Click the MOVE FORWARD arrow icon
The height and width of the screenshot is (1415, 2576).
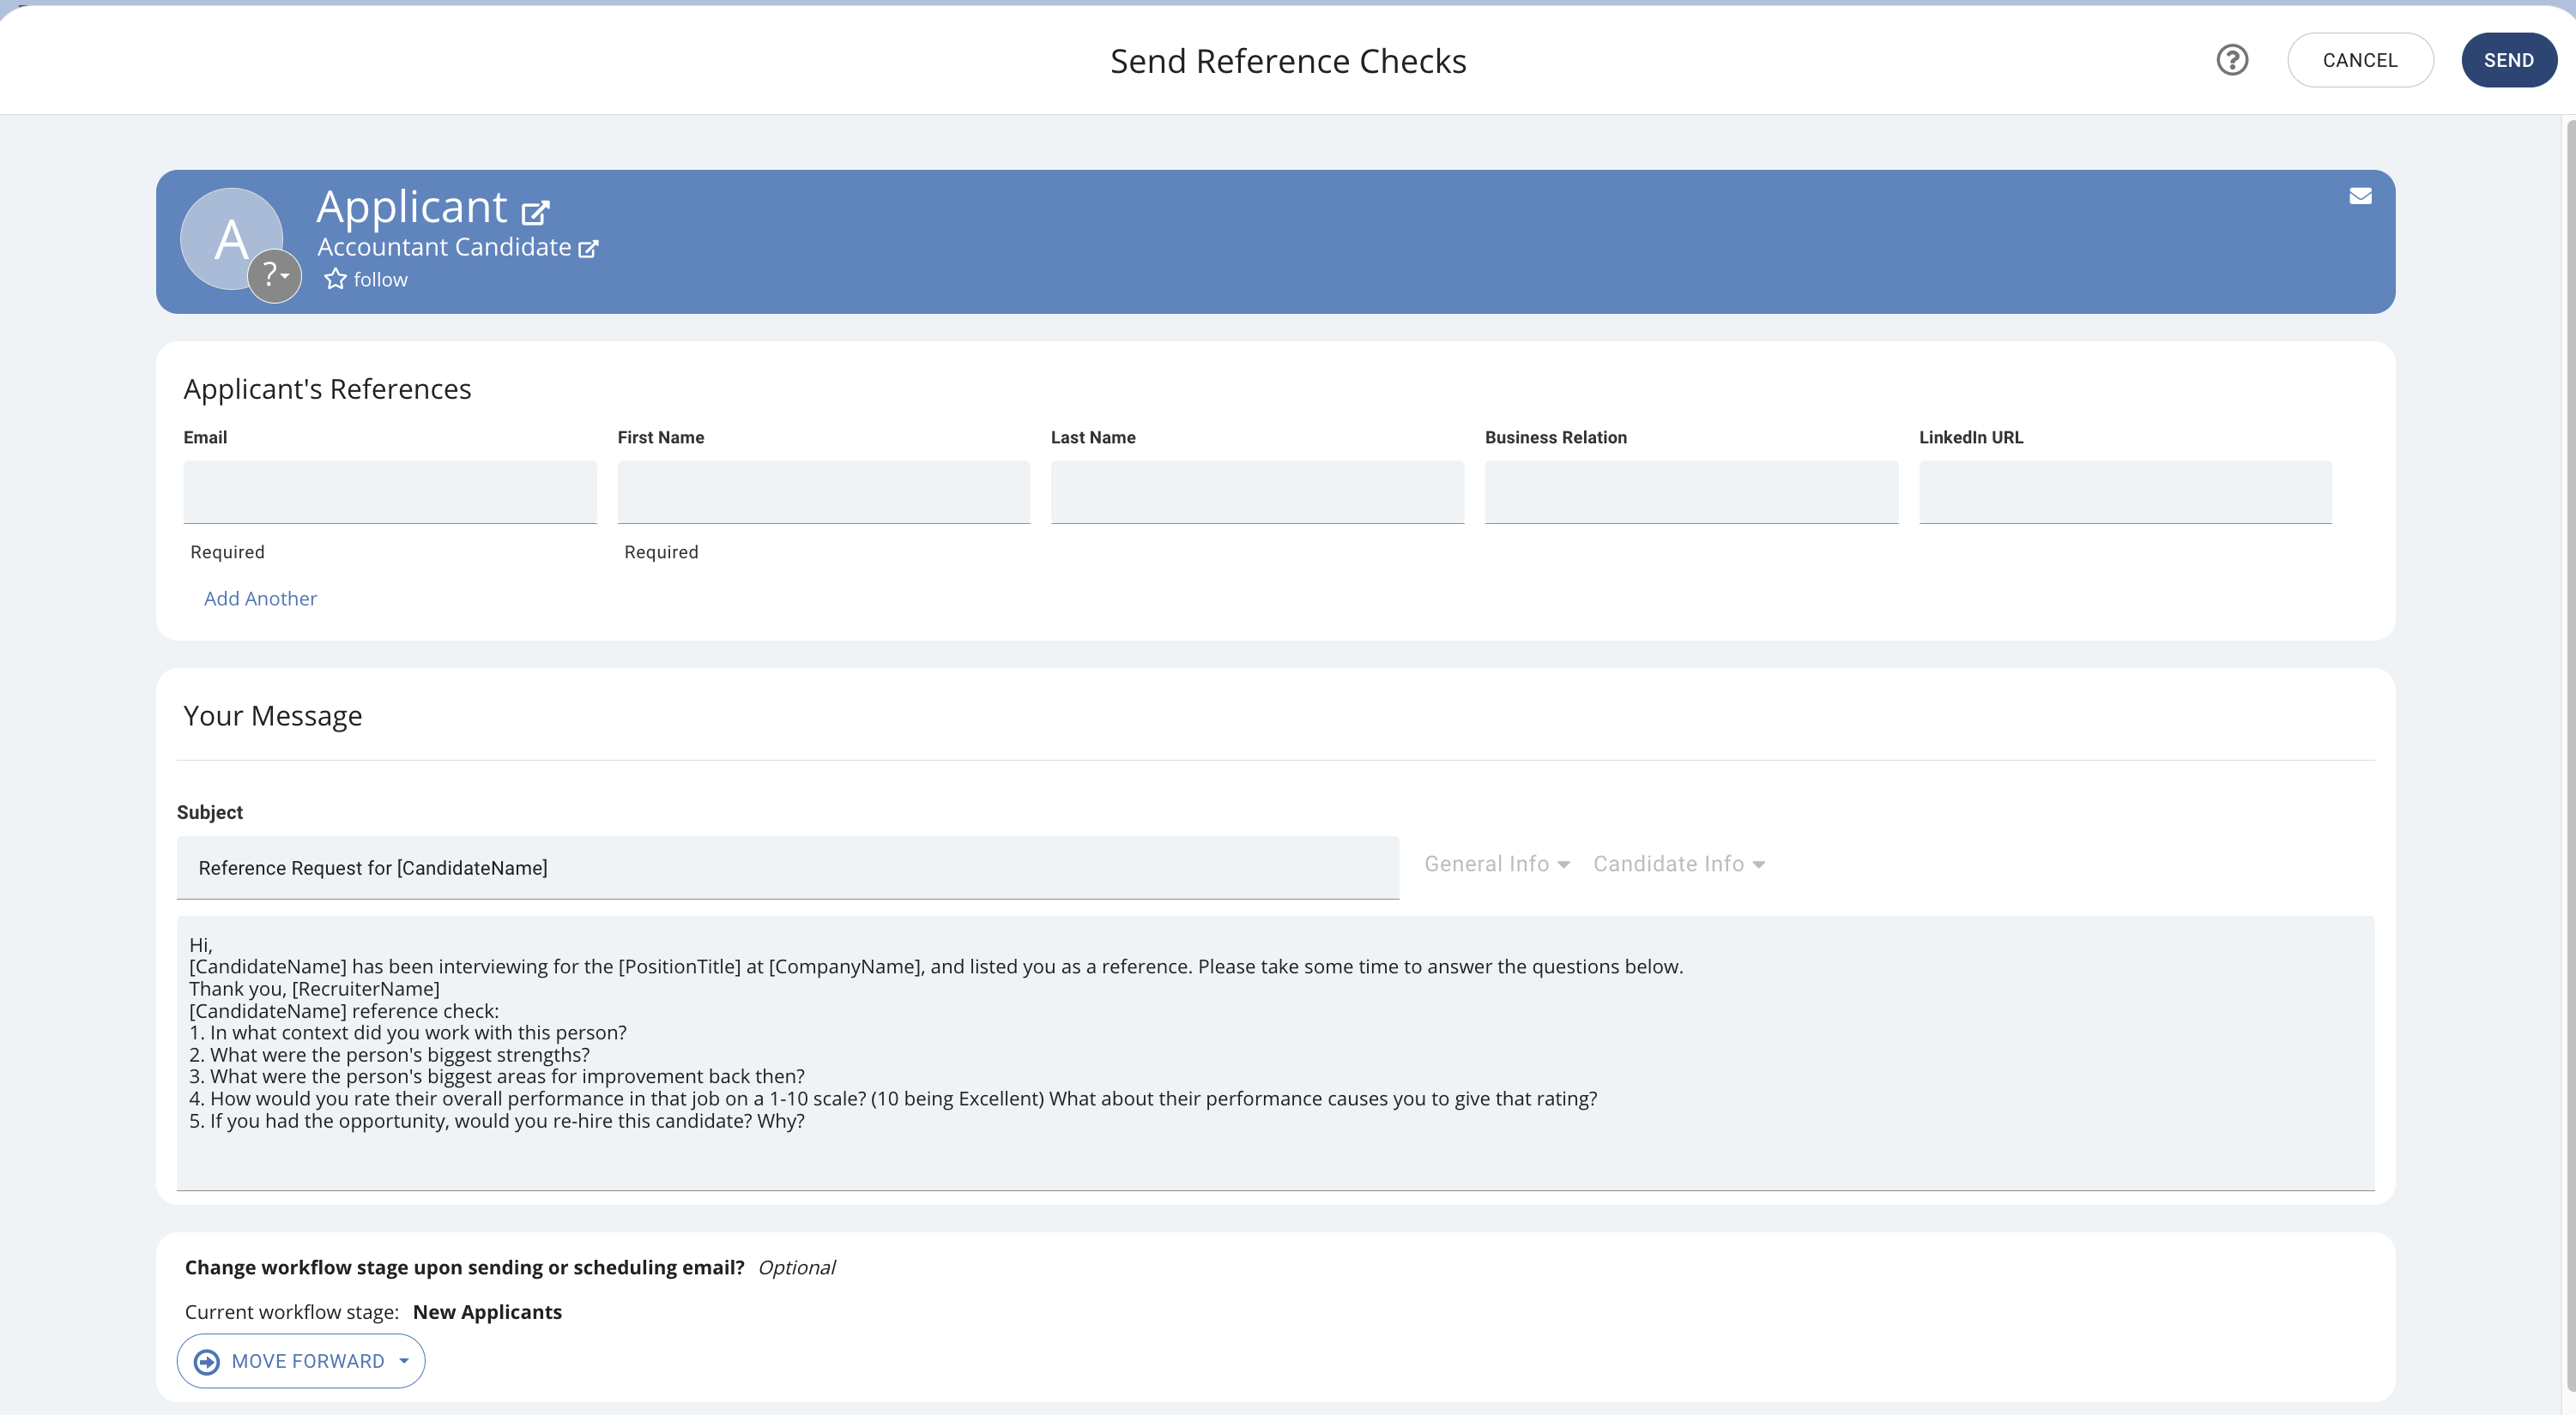tap(207, 1361)
